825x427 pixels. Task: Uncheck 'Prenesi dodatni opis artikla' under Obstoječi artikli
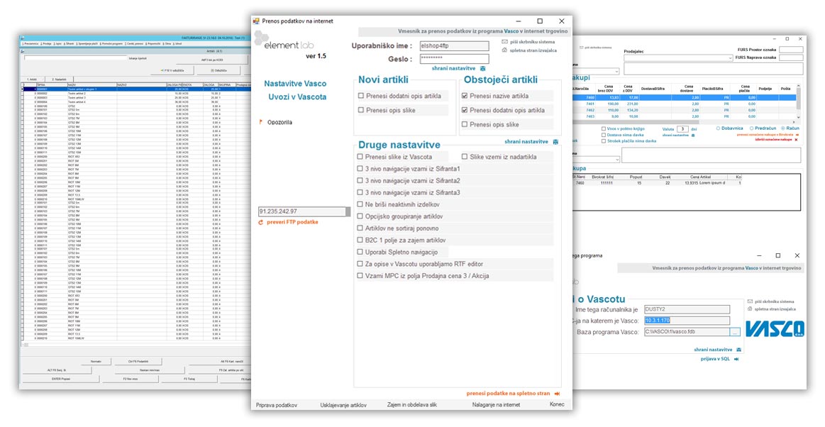coord(464,110)
